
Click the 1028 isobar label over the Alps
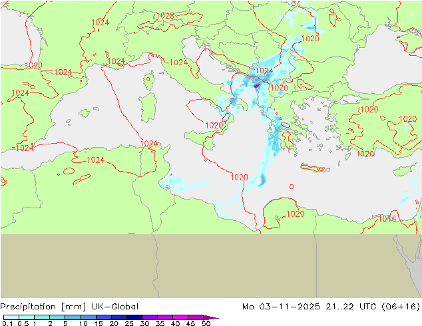pos(165,16)
